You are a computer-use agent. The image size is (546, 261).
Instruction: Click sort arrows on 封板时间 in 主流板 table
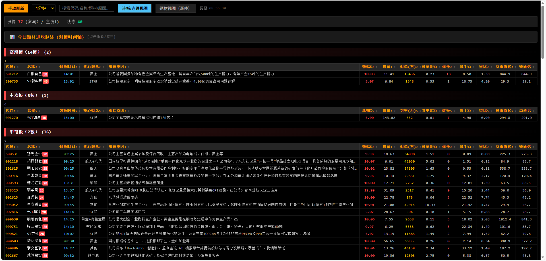(79, 111)
